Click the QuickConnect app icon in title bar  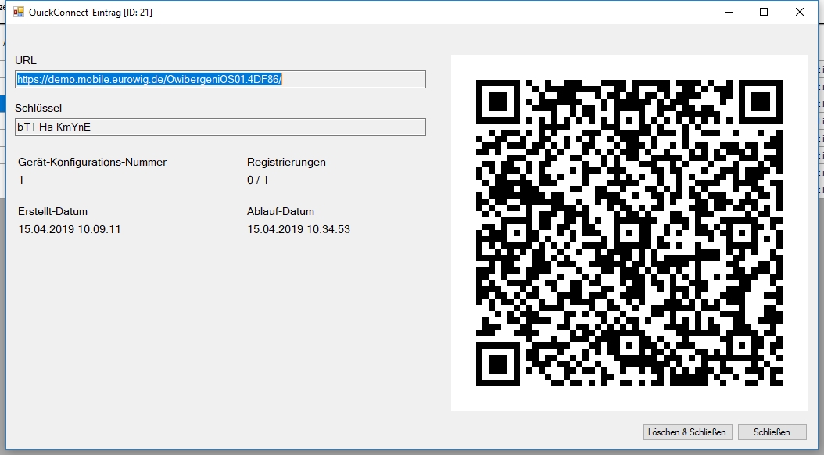(17, 12)
